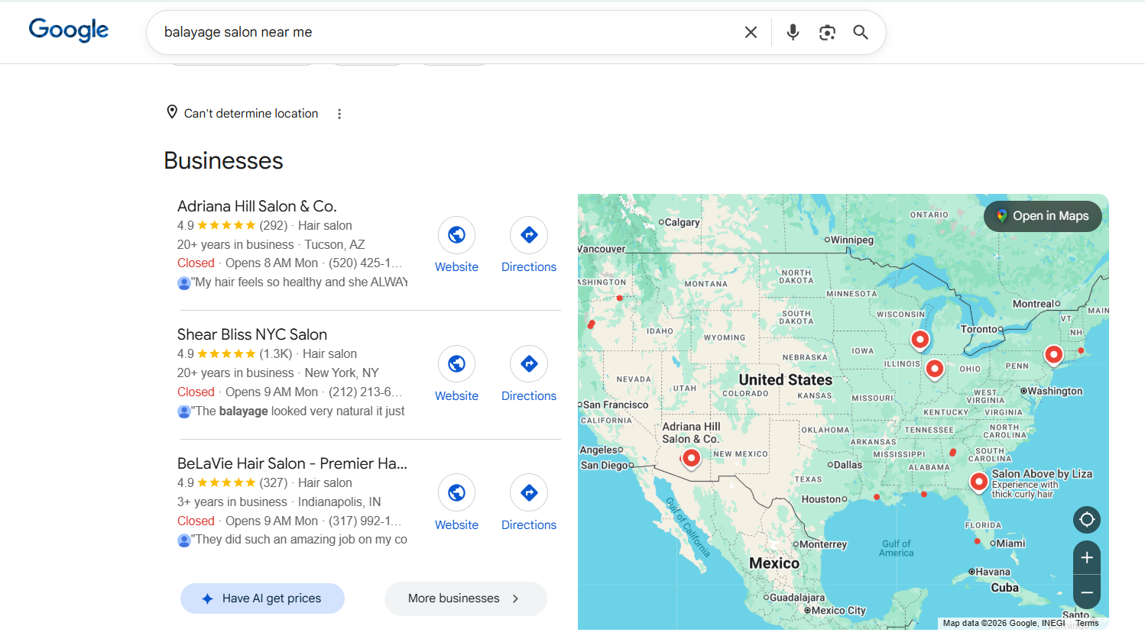Click the Terms link on the map

1087,623
